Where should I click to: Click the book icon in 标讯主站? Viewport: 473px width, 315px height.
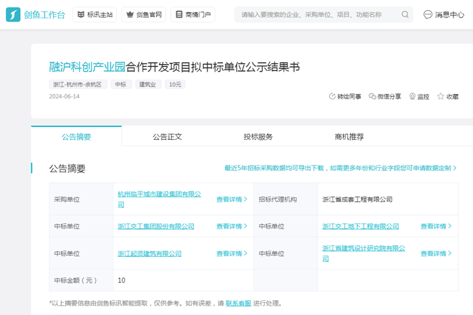(x=81, y=14)
